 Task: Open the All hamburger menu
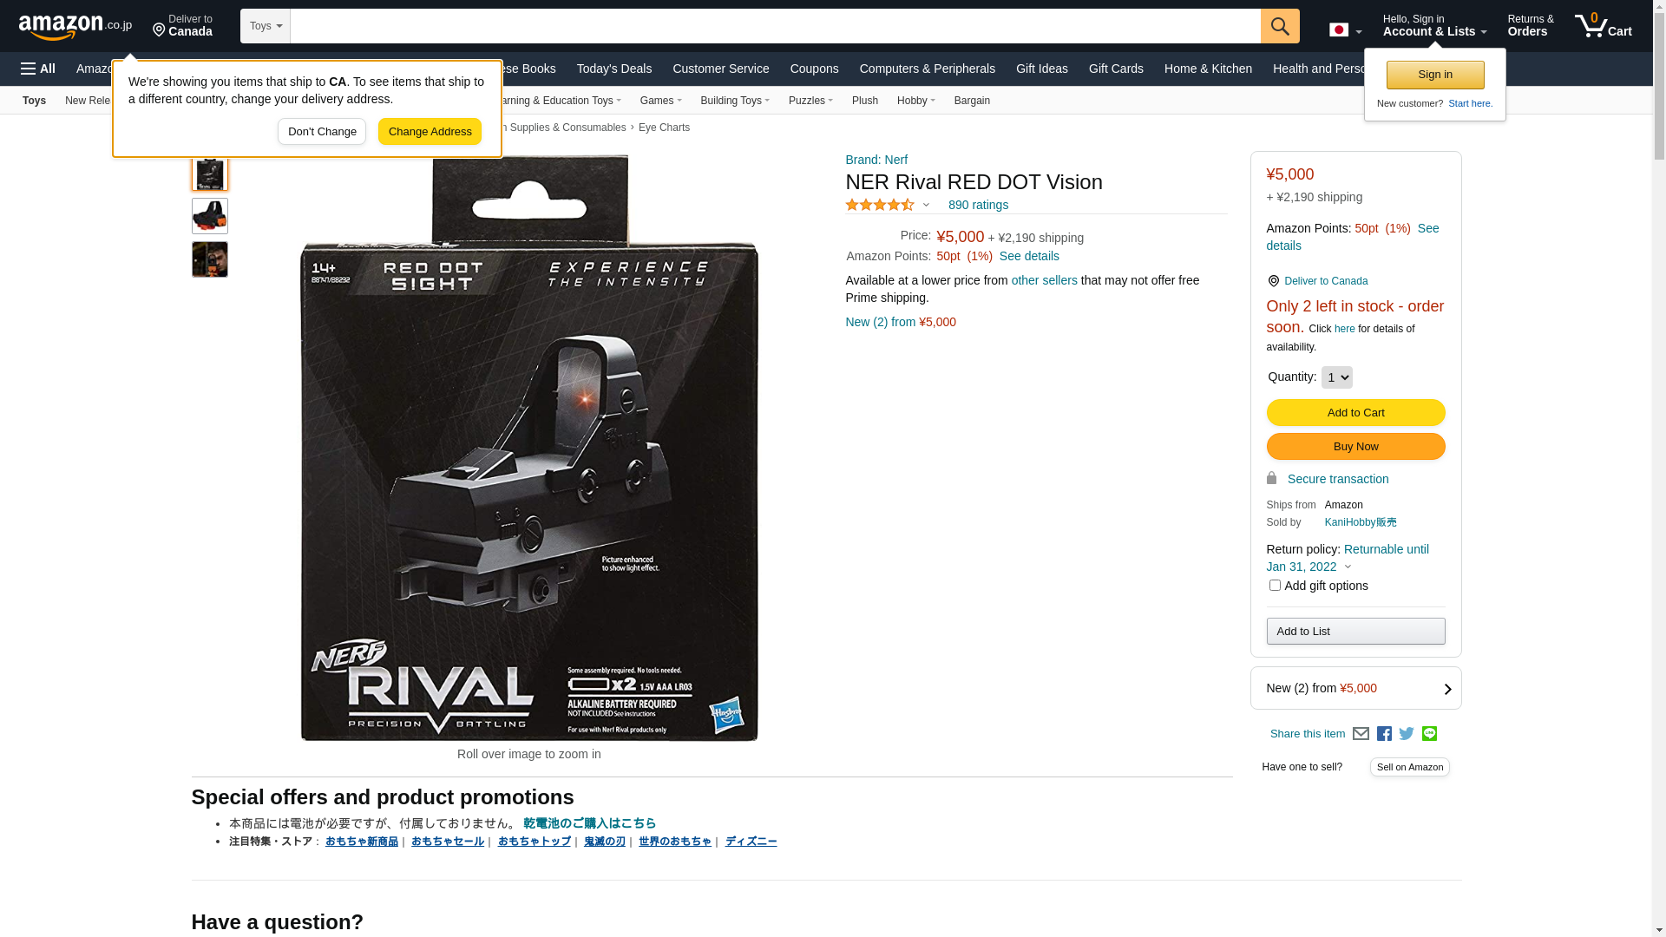38,69
